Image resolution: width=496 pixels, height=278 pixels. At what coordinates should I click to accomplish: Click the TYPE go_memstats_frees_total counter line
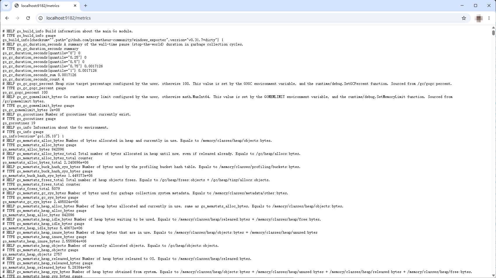[41, 184]
